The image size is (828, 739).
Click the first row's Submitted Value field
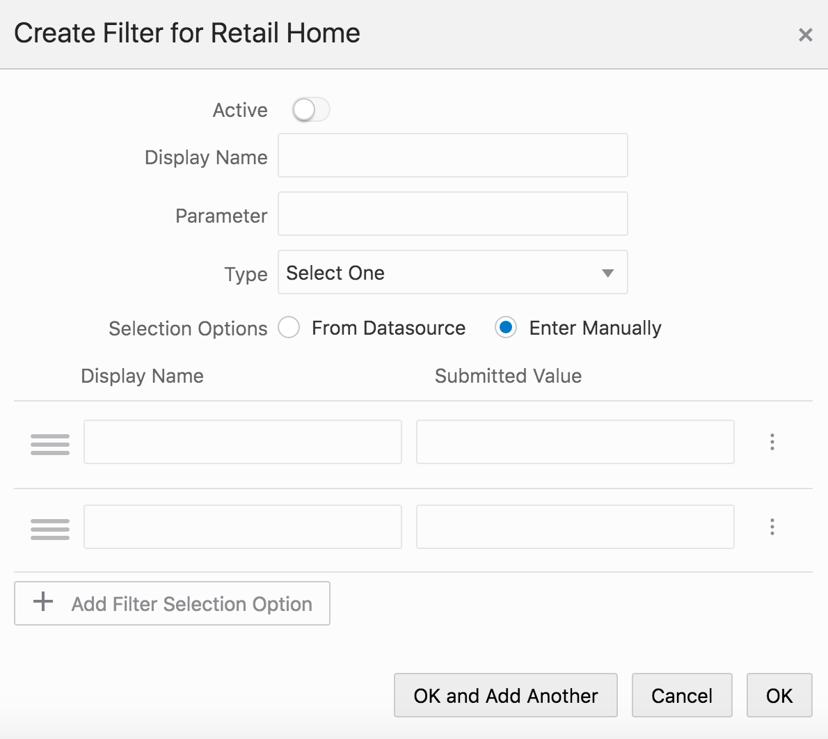coord(575,442)
